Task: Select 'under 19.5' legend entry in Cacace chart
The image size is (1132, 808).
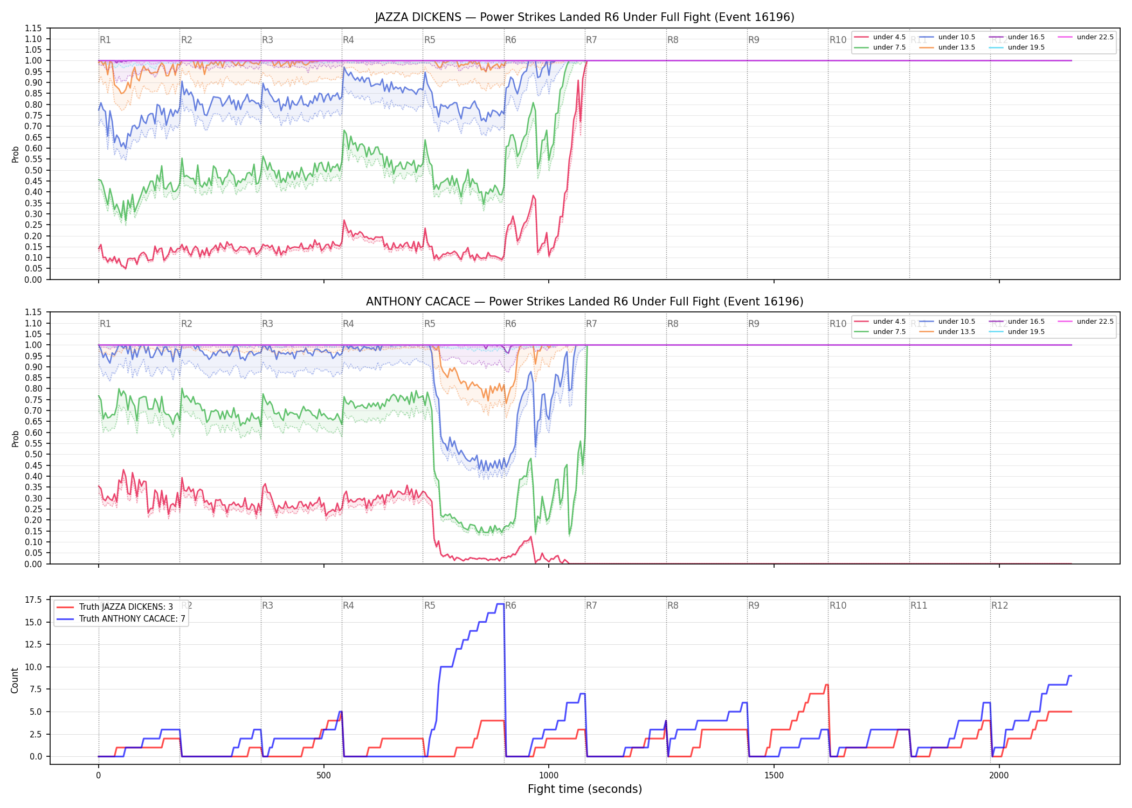Action: click(x=1017, y=332)
